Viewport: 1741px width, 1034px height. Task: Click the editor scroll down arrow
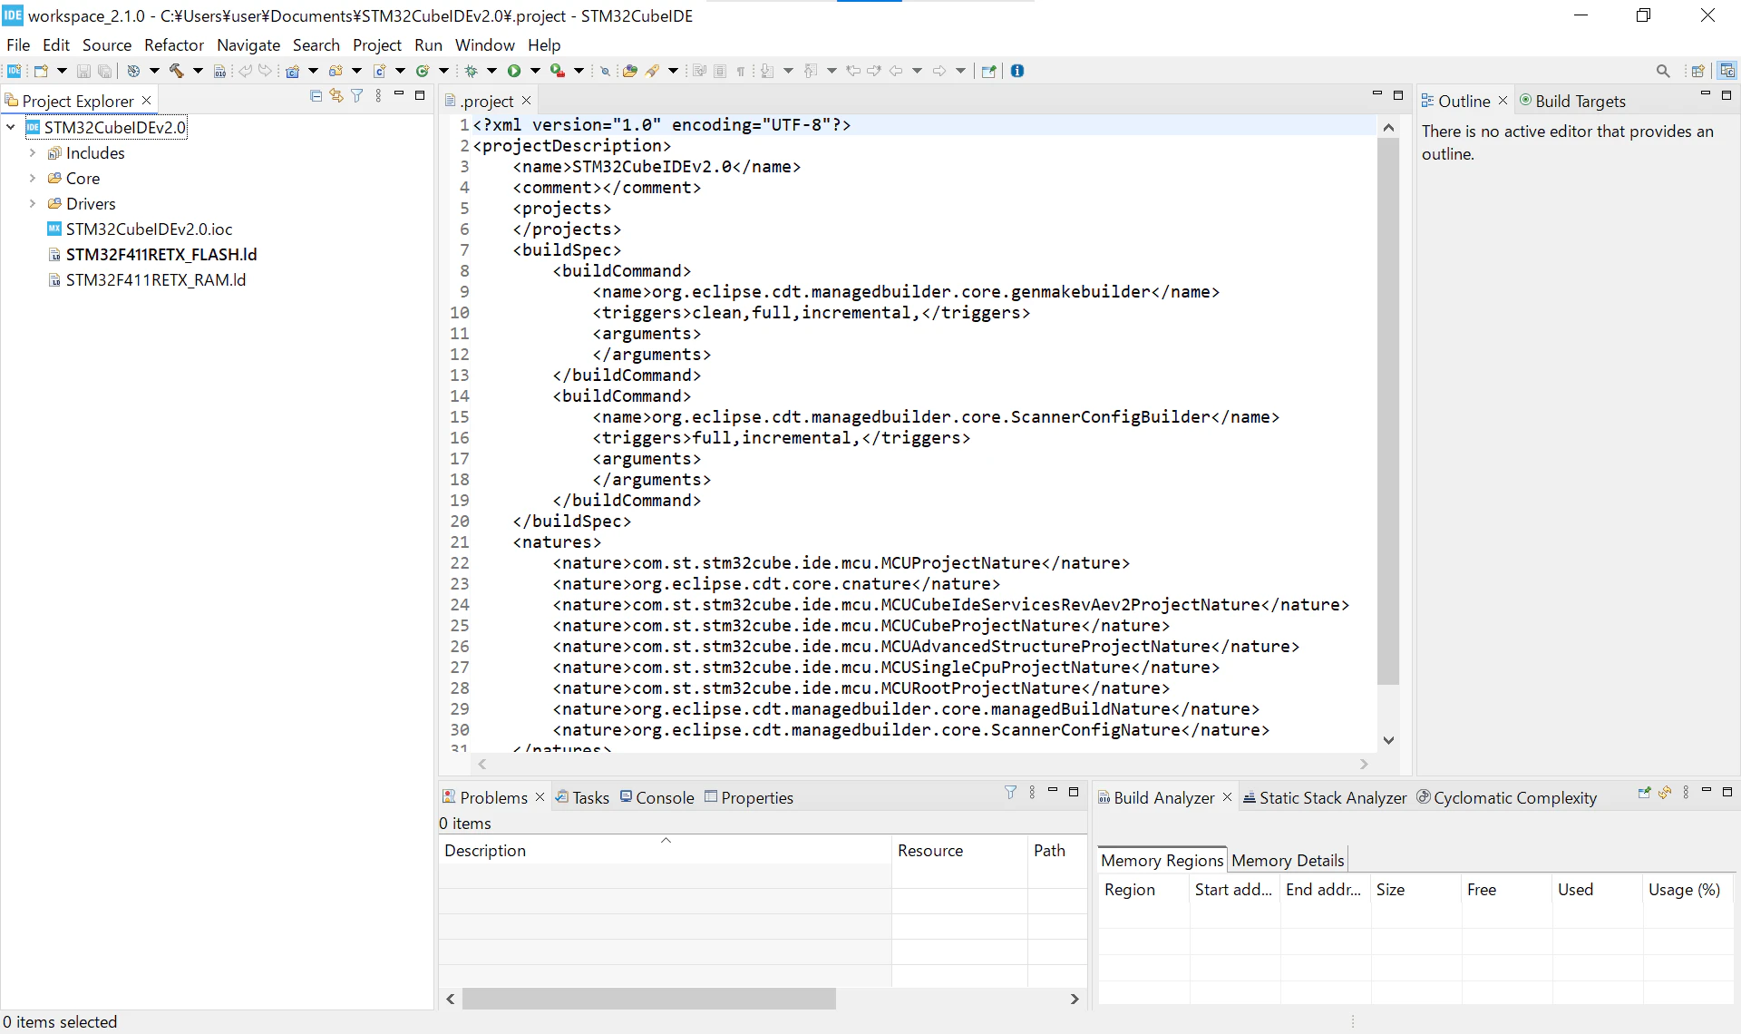(1388, 740)
